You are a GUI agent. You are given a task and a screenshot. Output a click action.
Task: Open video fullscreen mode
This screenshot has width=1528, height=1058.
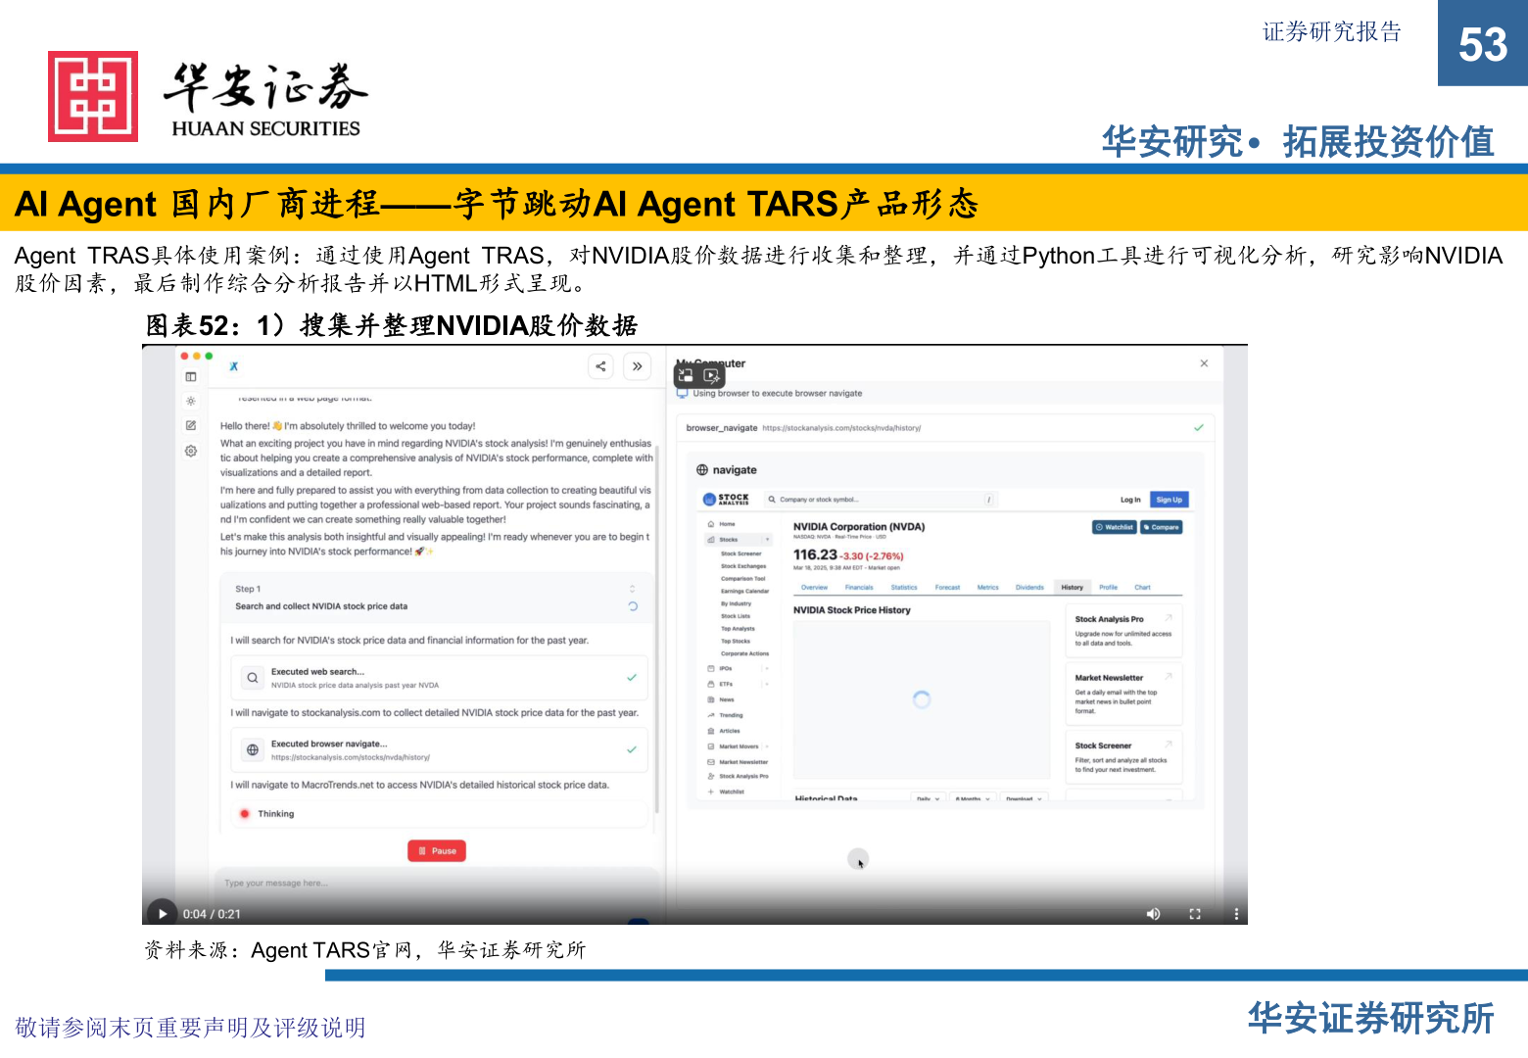(1195, 914)
